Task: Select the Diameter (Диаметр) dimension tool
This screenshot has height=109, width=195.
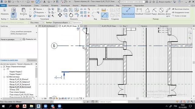Action: pos(161,12)
